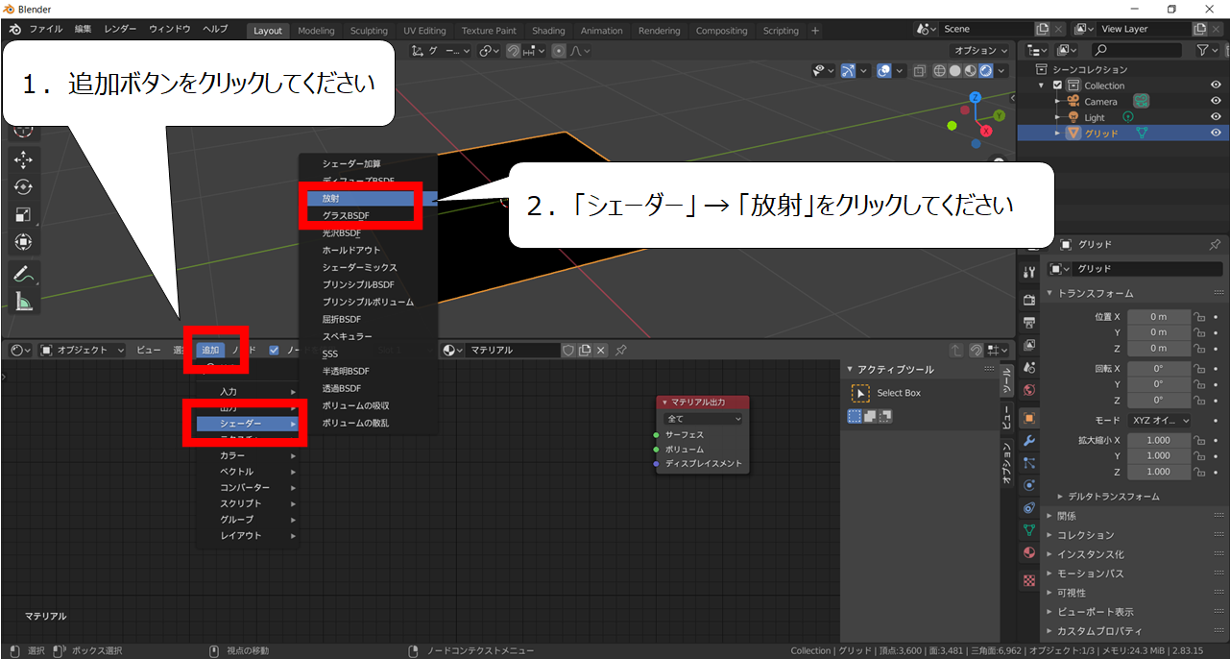The width and height of the screenshot is (1230, 659).
Task: Select the Measure ruler tool
Action: click(x=23, y=302)
